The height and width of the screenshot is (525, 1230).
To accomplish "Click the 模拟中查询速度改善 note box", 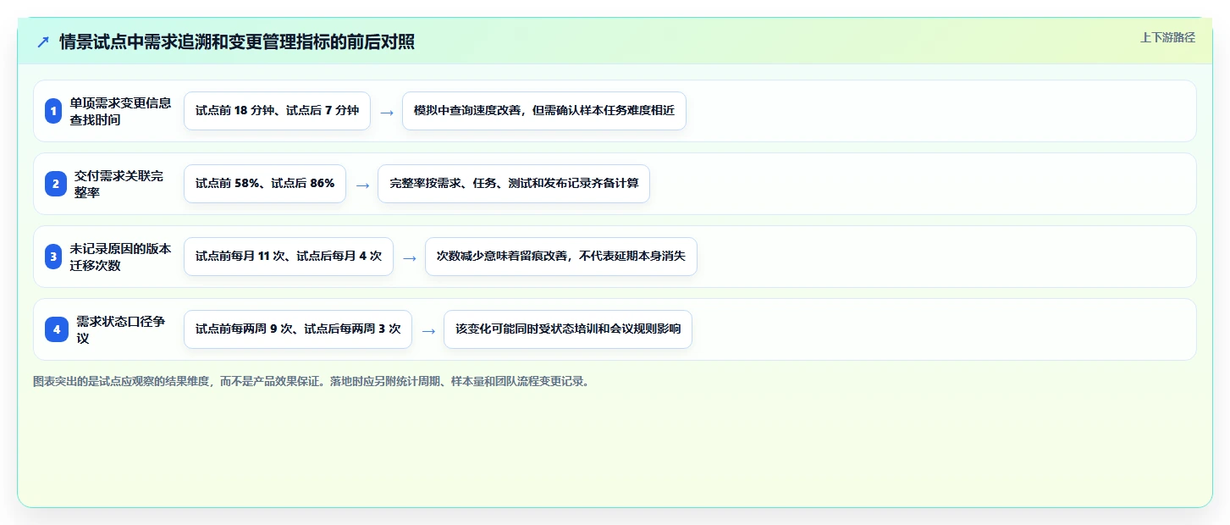I will click(544, 111).
